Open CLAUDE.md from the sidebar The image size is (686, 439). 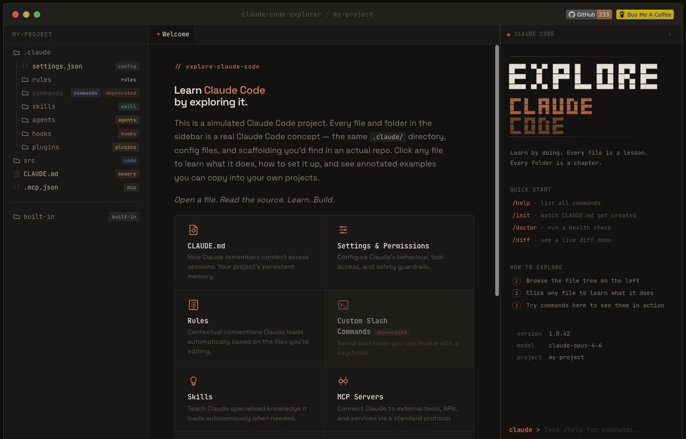tap(76, 174)
